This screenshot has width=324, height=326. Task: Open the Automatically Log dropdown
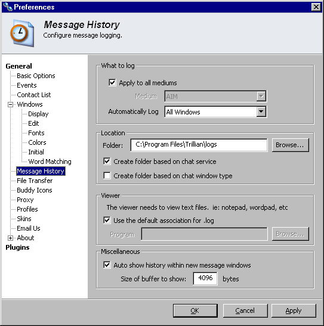(261, 112)
